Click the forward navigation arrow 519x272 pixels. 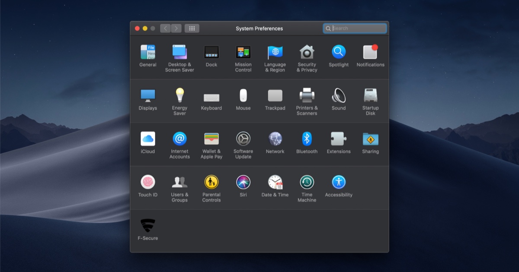pos(176,28)
